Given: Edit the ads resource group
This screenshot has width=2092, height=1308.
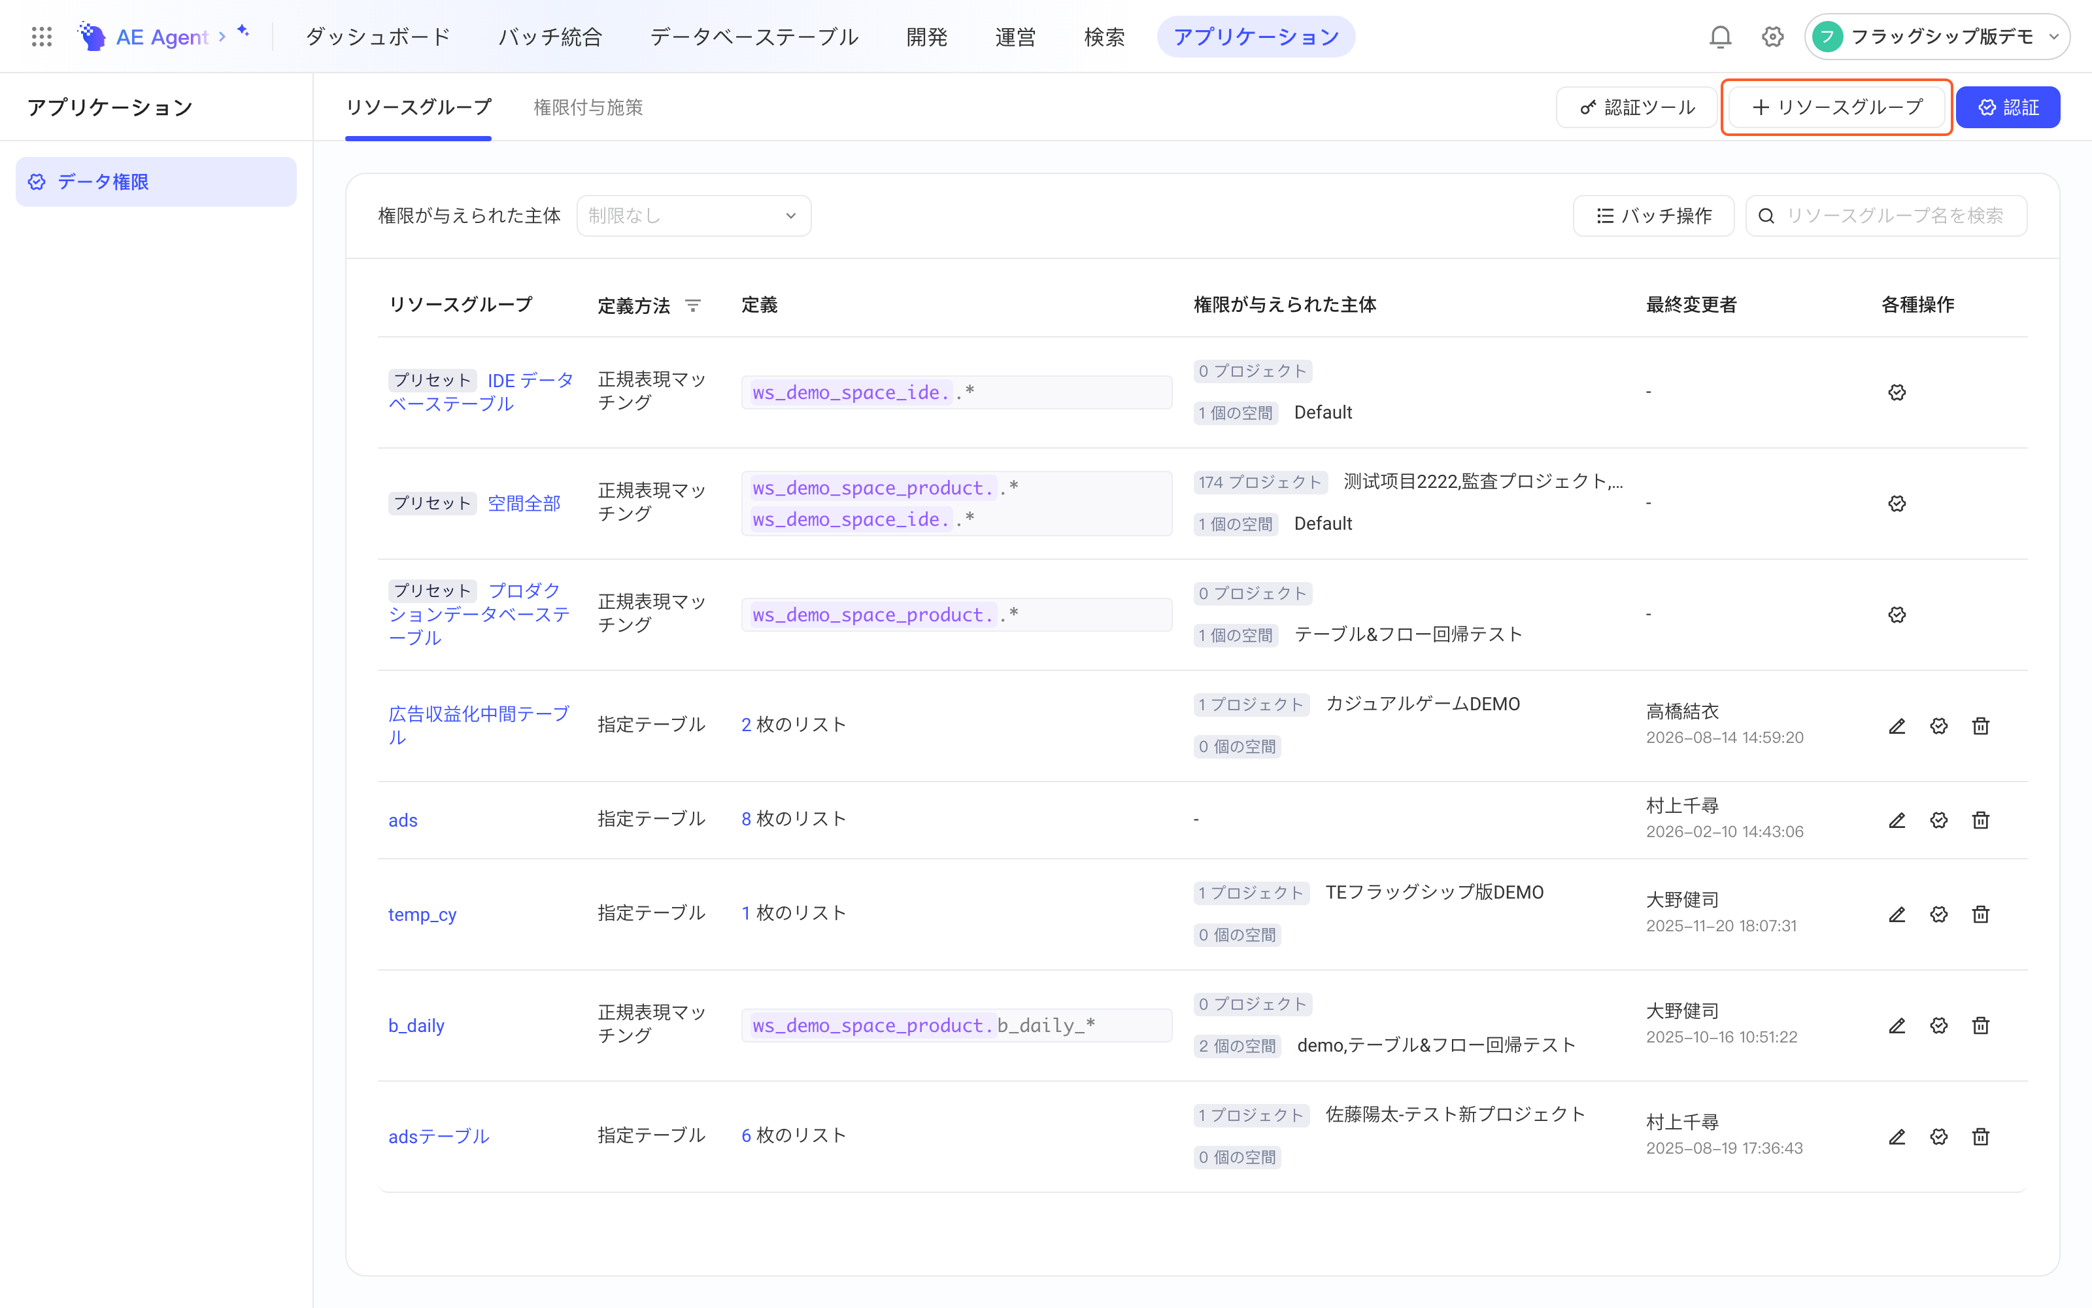Looking at the screenshot, I should 1897,820.
